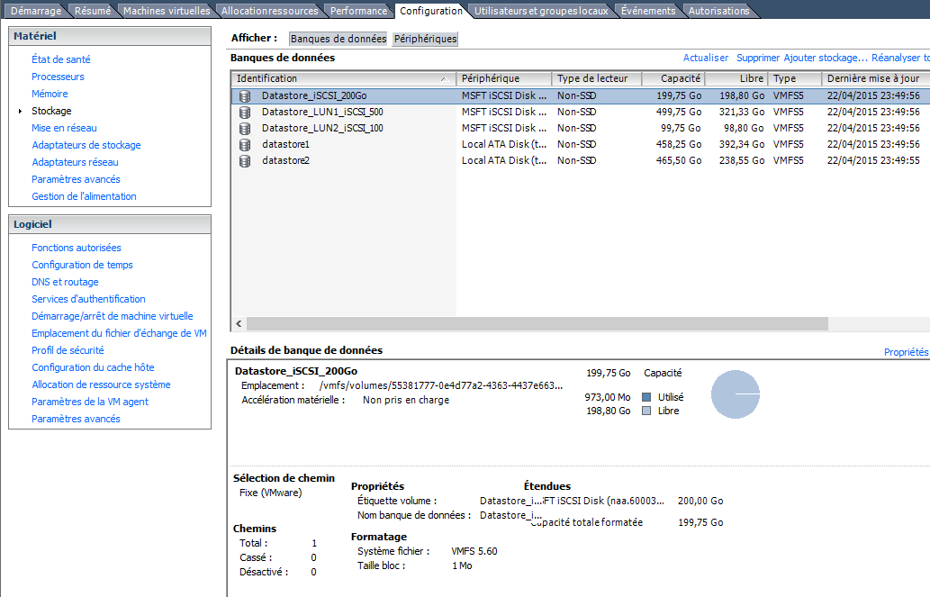This screenshot has height=597, width=930.
Task: Open Adaptateurs réseau section
Action: 75,162
